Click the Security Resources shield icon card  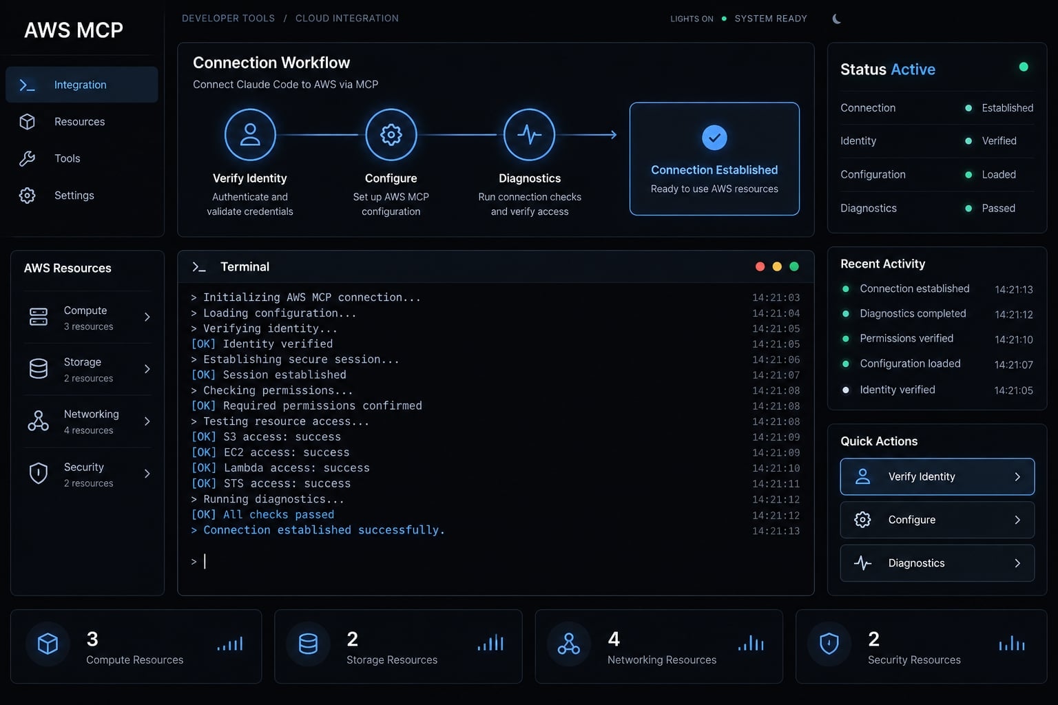[829, 644]
